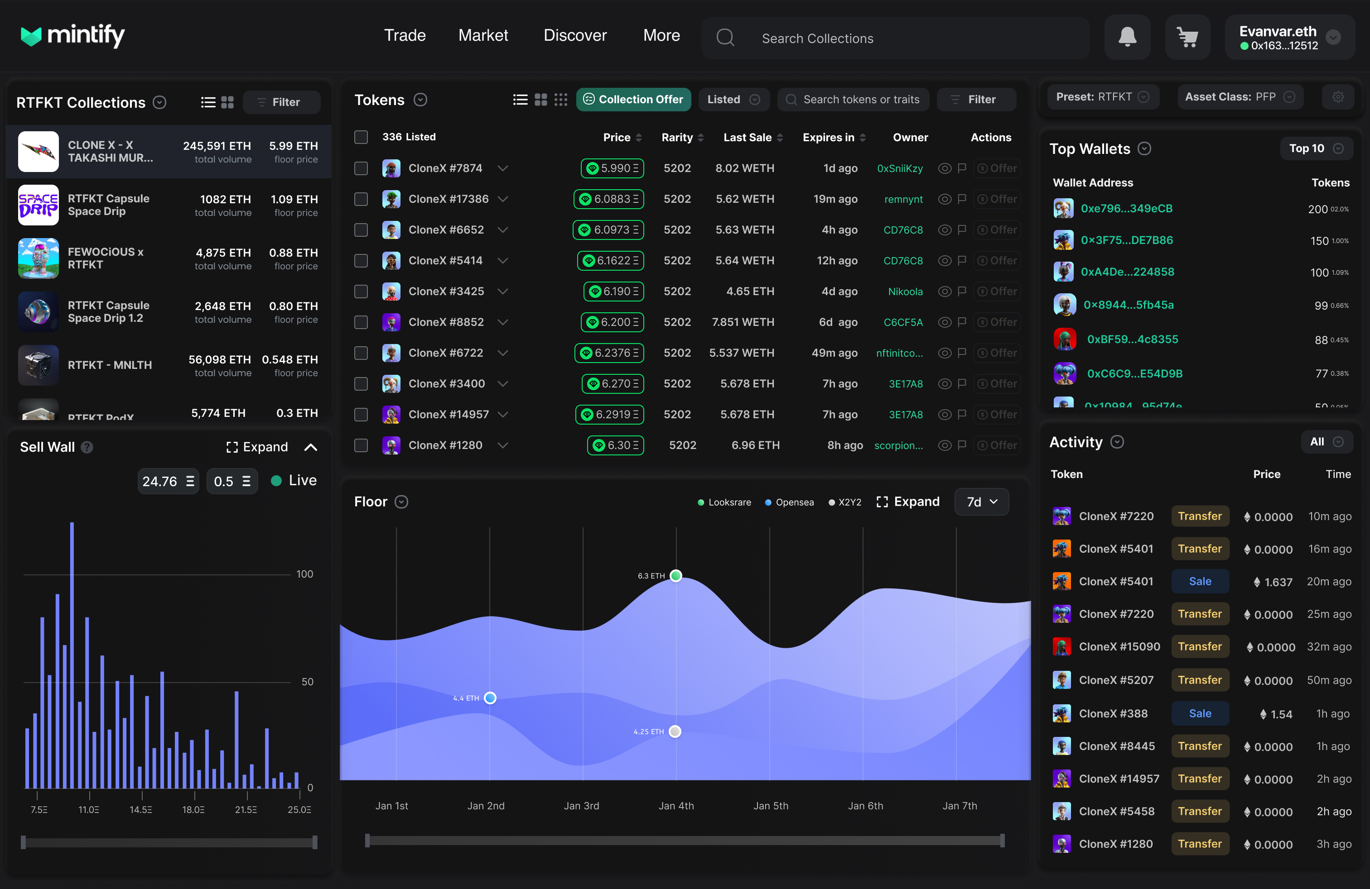This screenshot has width=1370, height=889.
Task: Click the 6.3 ETH floor chart marker
Action: coord(676,576)
